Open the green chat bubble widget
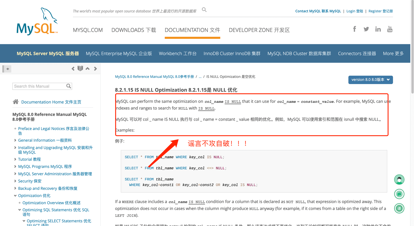414x226 pixels. 399,194
